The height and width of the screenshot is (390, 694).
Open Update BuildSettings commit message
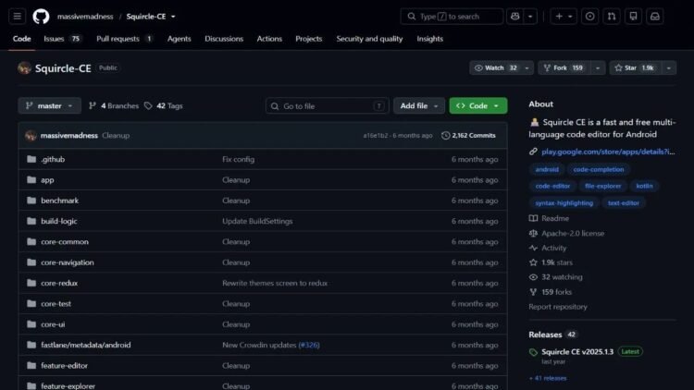click(257, 221)
